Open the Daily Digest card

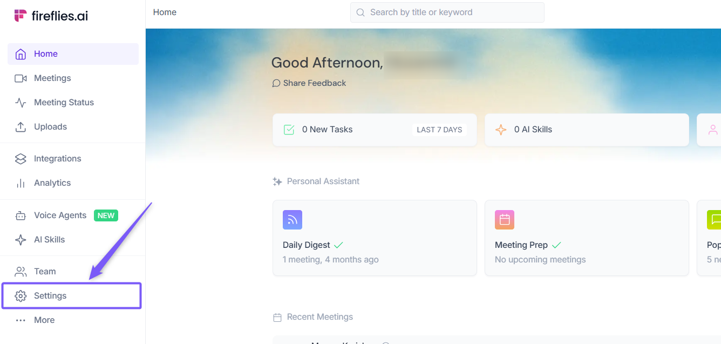[375, 238]
